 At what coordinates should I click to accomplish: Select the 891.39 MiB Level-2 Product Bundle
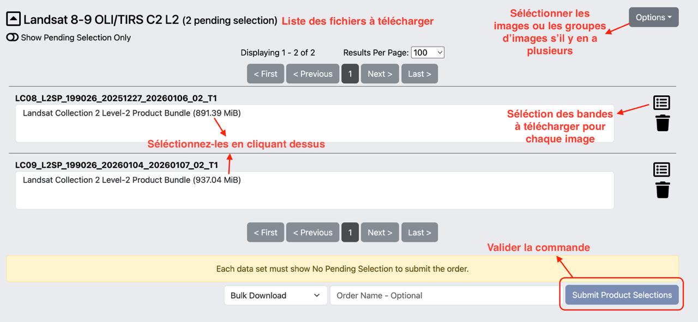coord(131,113)
